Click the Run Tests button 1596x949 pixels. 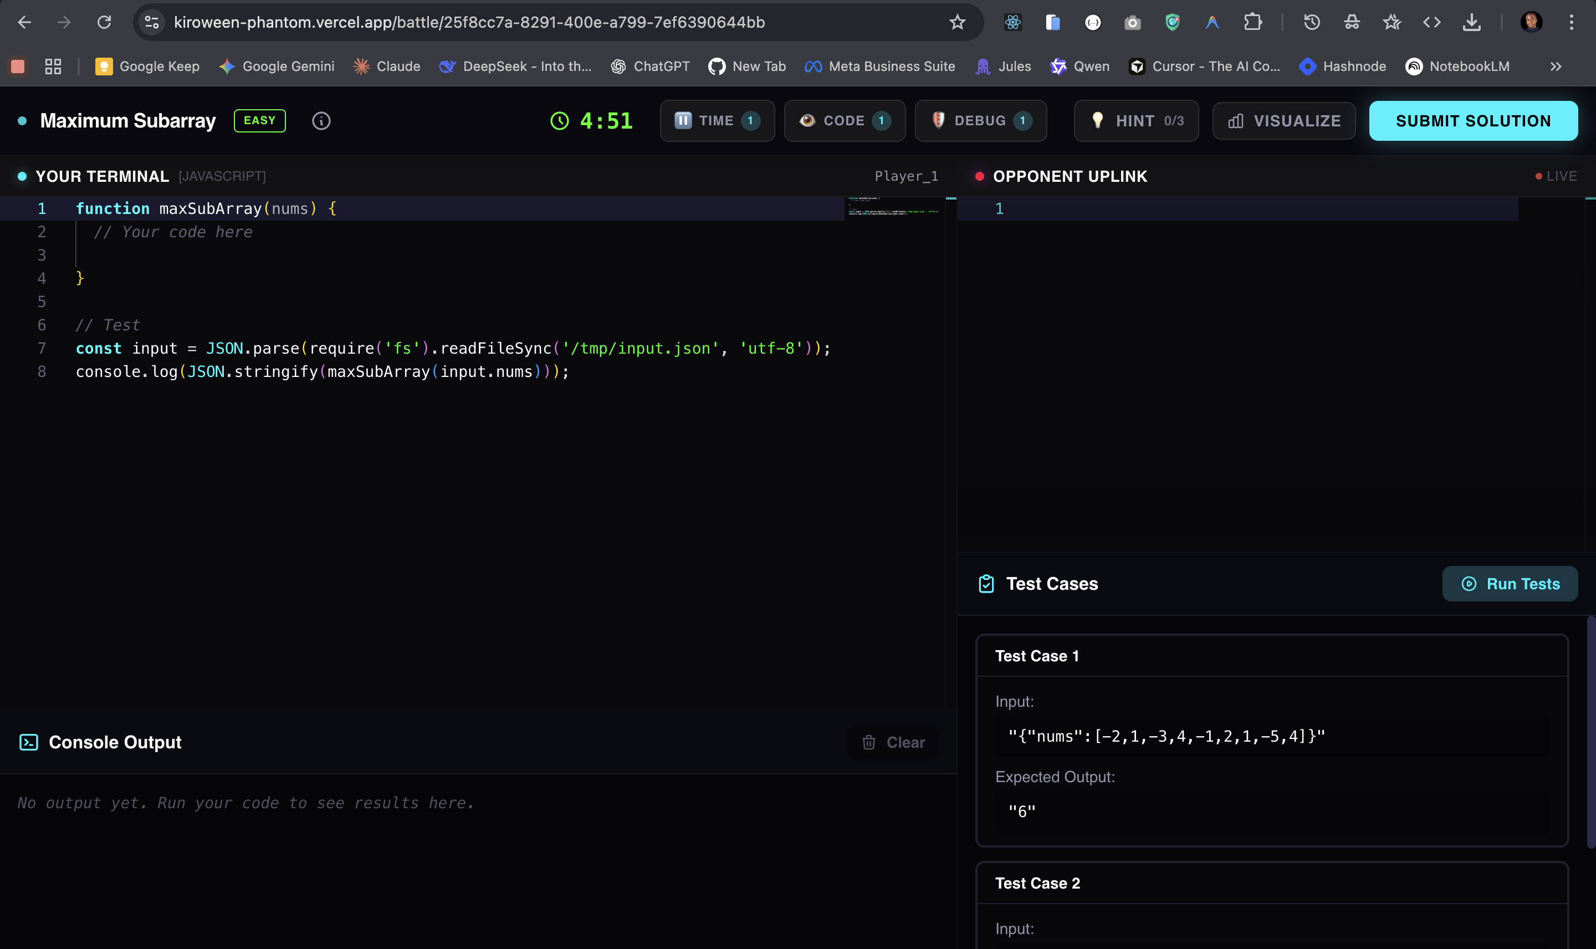[x=1510, y=584]
